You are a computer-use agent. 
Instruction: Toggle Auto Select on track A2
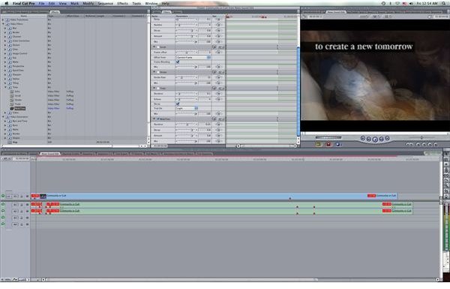pyautogui.click(x=27, y=211)
